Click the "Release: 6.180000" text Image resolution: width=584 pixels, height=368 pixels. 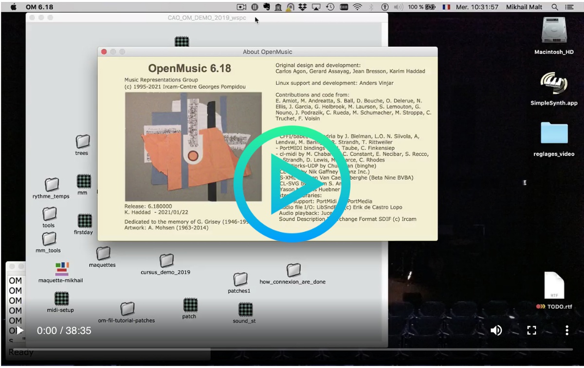(x=148, y=206)
